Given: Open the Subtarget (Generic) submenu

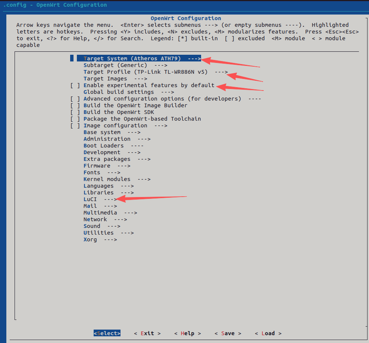Looking at the screenshot, I should coord(125,65).
